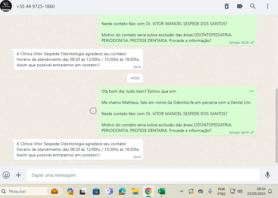The image size is (278, 198).
Task: Click the 'Digite uma mensagem' input field
Action: point(142,175)
